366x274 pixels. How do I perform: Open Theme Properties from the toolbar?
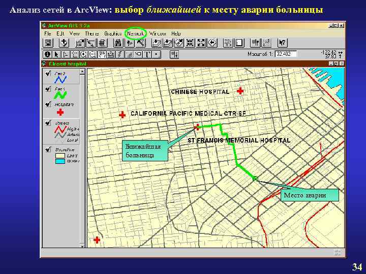point(80,43)
